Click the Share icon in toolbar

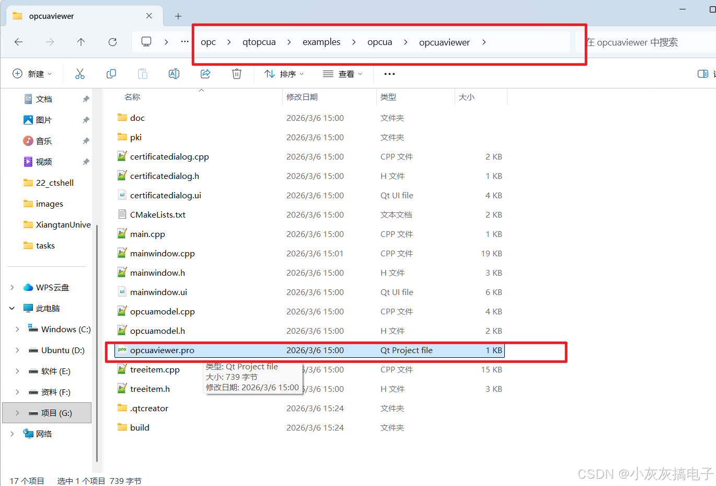point(205,74)
